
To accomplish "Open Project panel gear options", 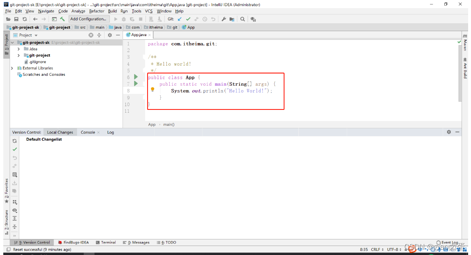I will 109,35.
